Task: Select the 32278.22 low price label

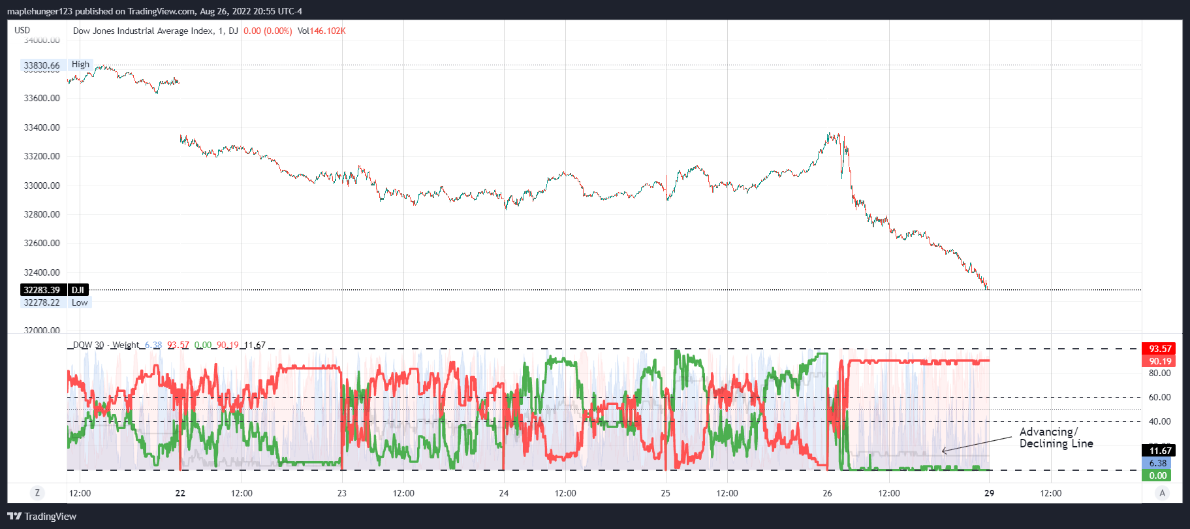Action: (42, 302)
